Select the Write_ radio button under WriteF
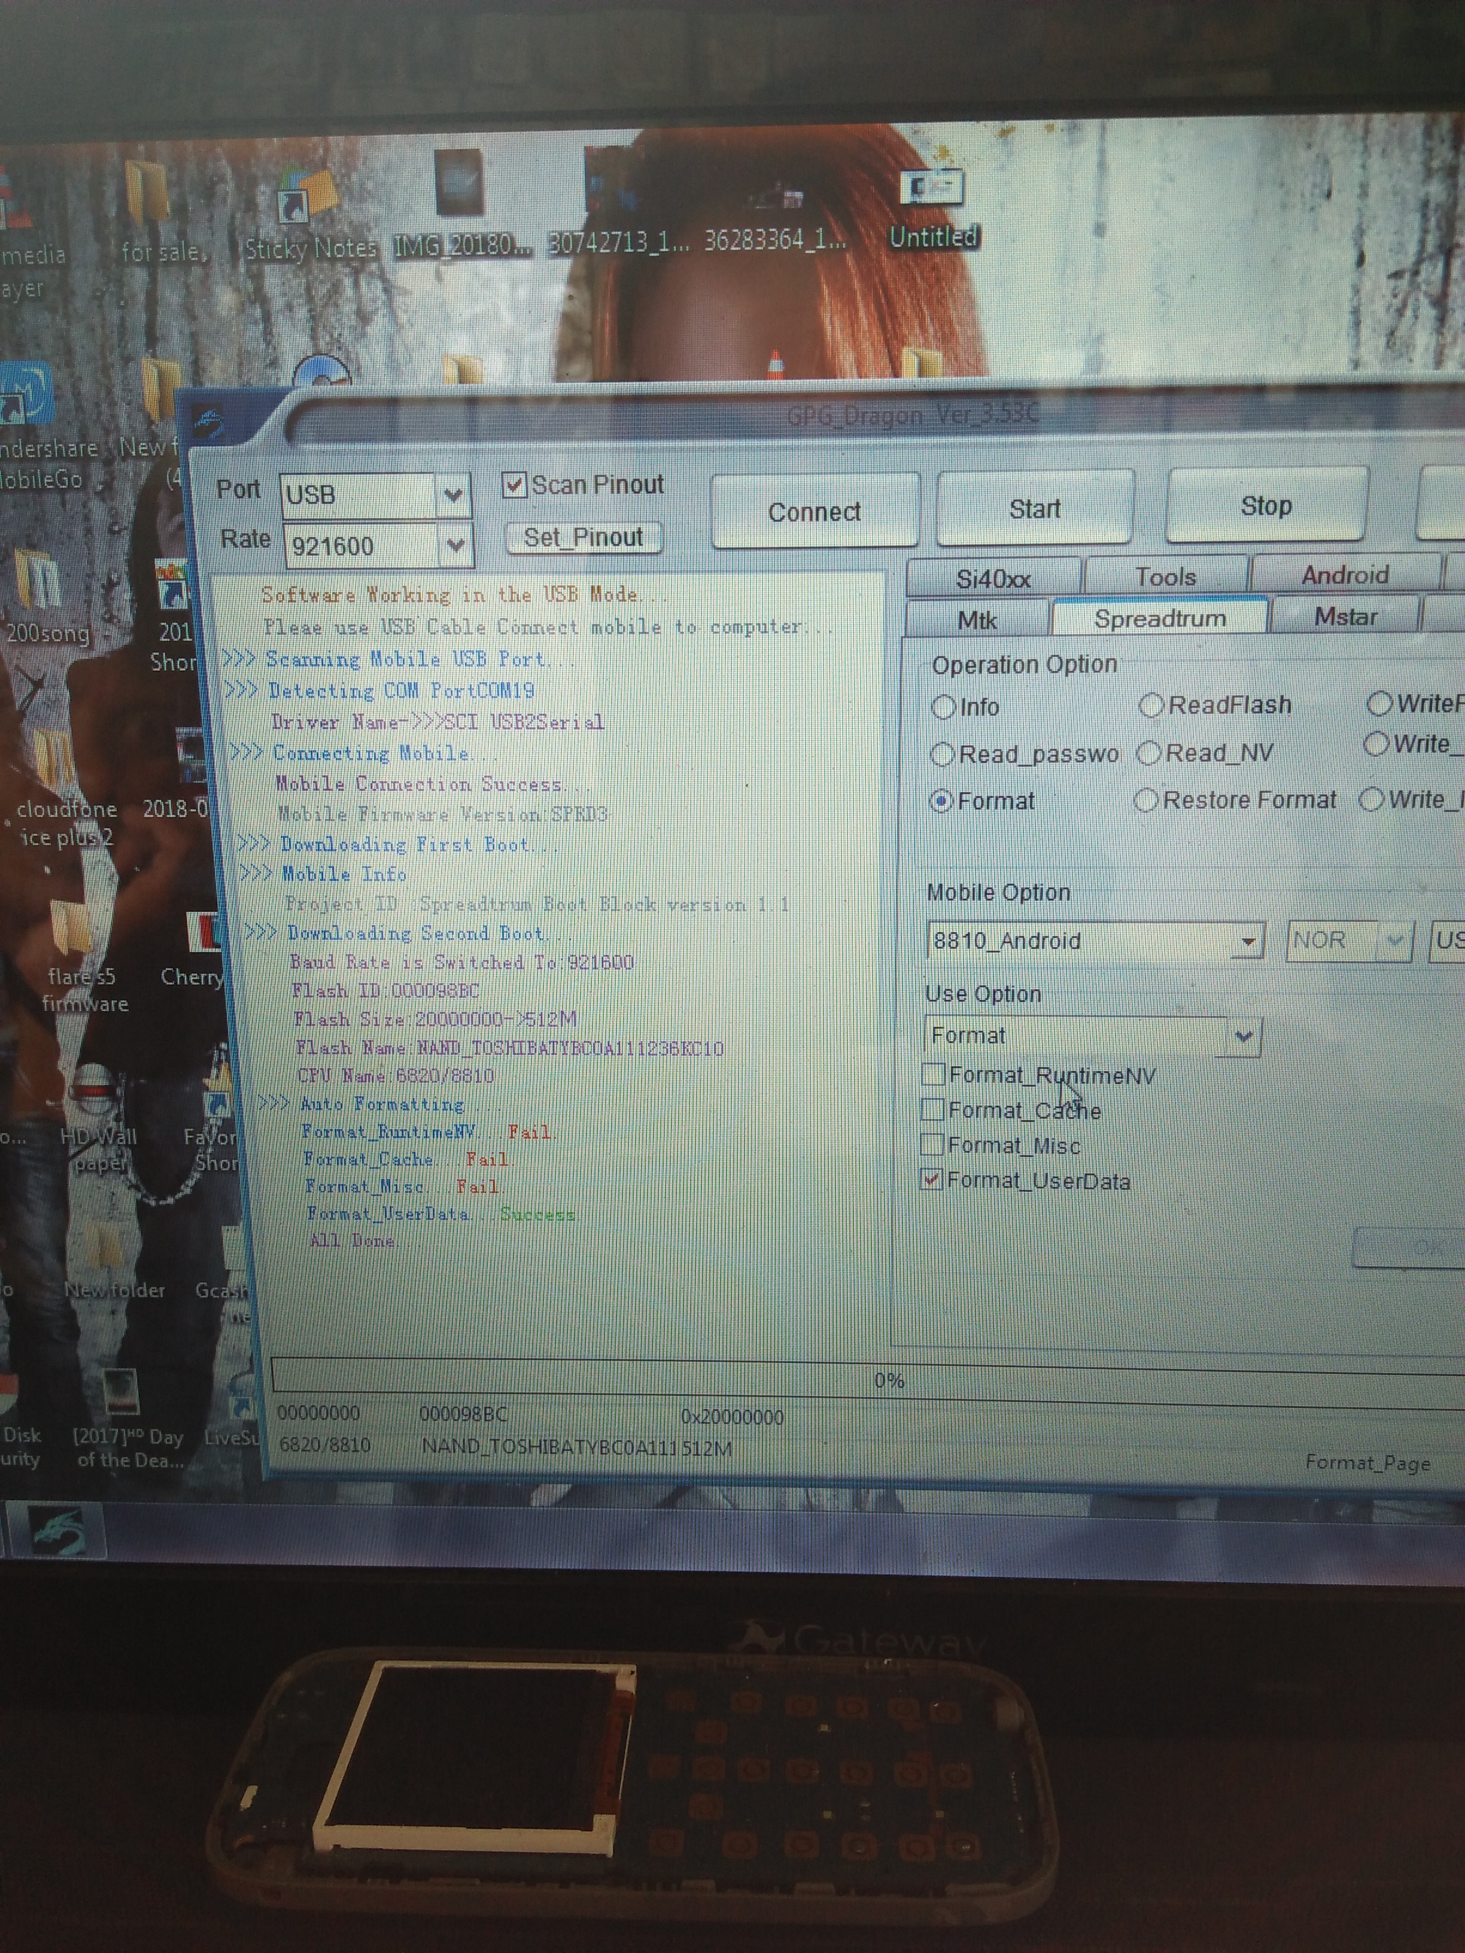The height and width of the screenshot is (1953, 1465). [1375, 744]
